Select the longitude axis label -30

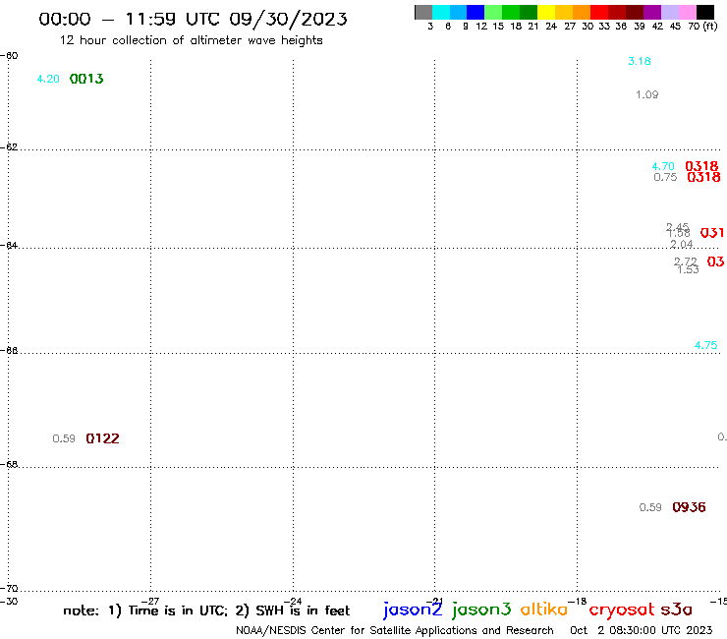(9, 602)
